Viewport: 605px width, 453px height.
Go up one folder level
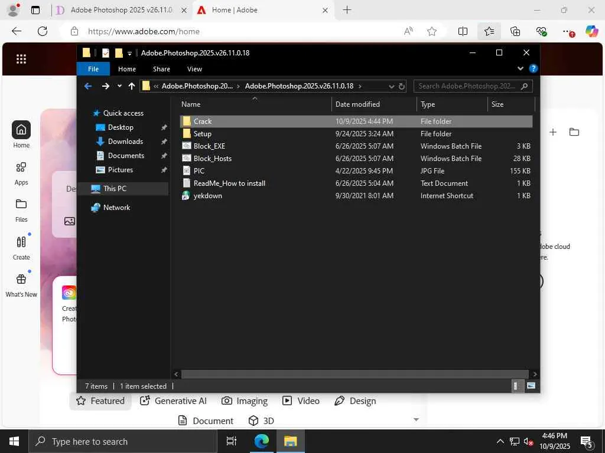click(x=132, y=86)
